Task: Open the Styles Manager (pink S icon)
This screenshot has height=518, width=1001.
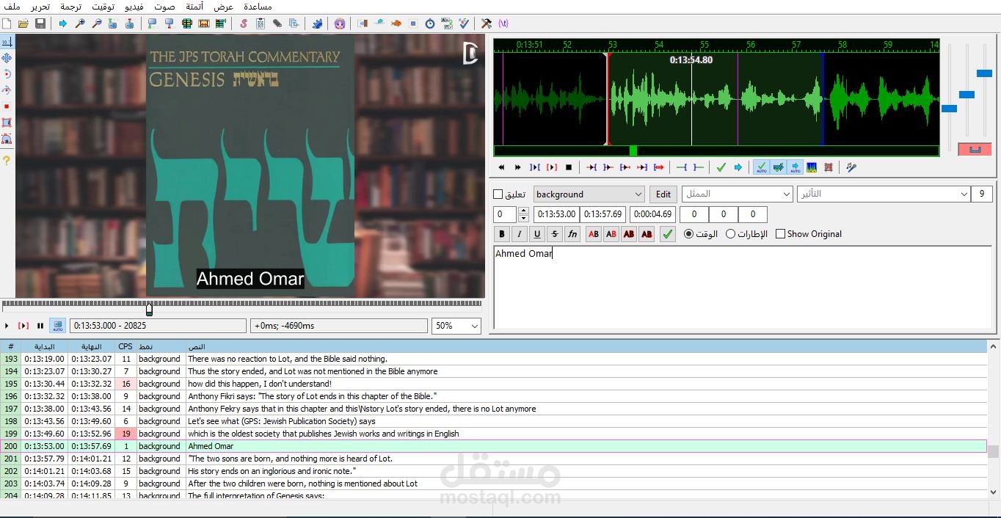Action: tap(244, 23)
